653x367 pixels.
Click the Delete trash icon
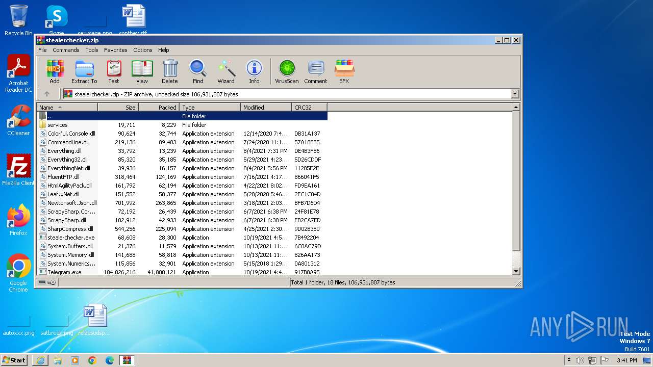click(170, 71)
